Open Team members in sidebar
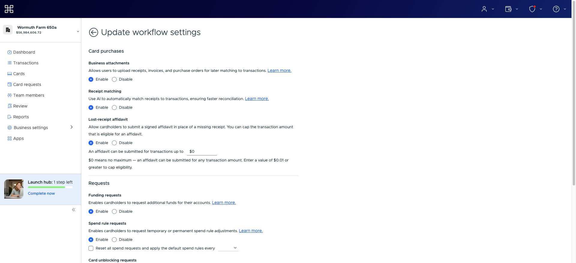Viewport: 576px width, 263px height. [28, 95]
